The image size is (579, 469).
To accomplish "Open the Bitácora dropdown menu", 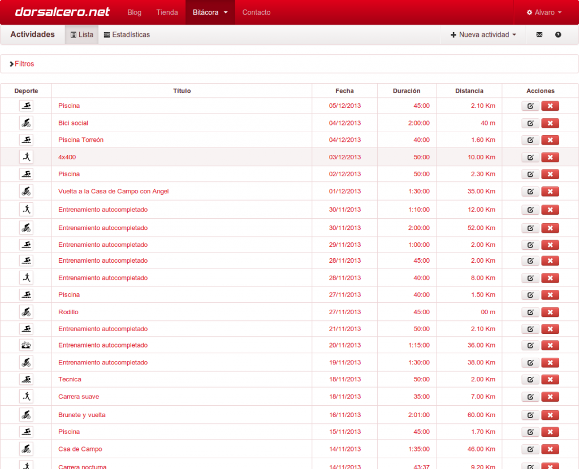I will 210,12.
